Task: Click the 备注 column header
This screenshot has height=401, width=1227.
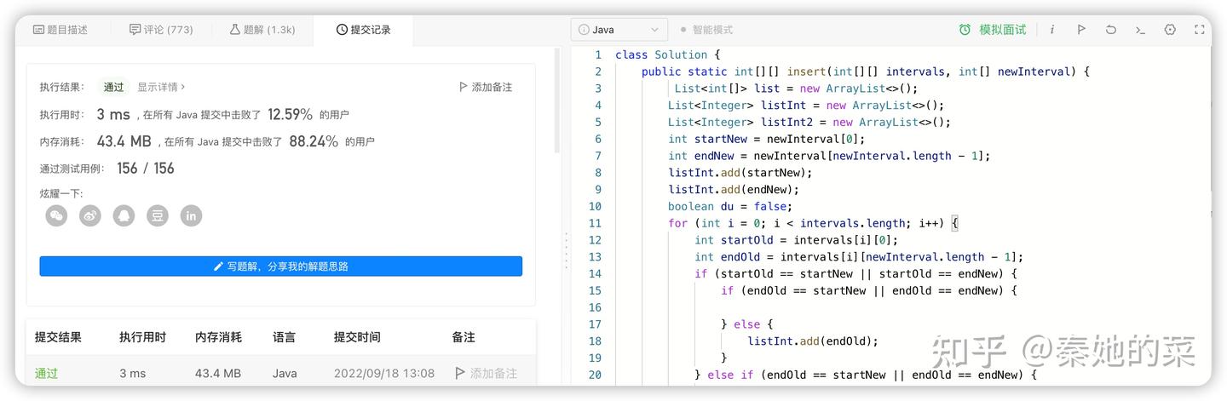Action: tap(463, 337)
